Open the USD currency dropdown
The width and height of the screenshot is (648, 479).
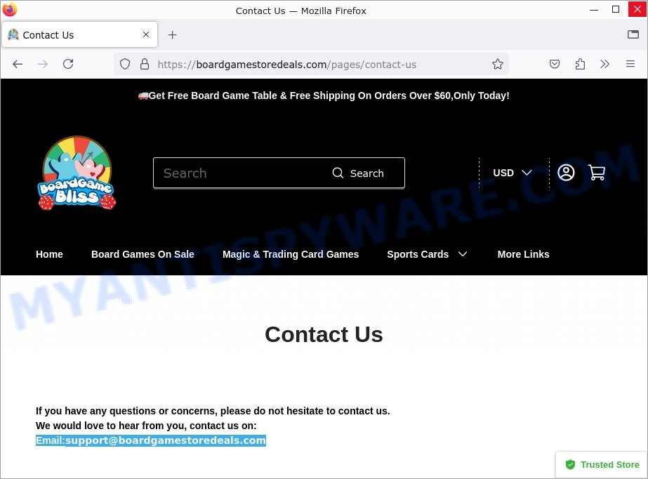pos(513,173)
